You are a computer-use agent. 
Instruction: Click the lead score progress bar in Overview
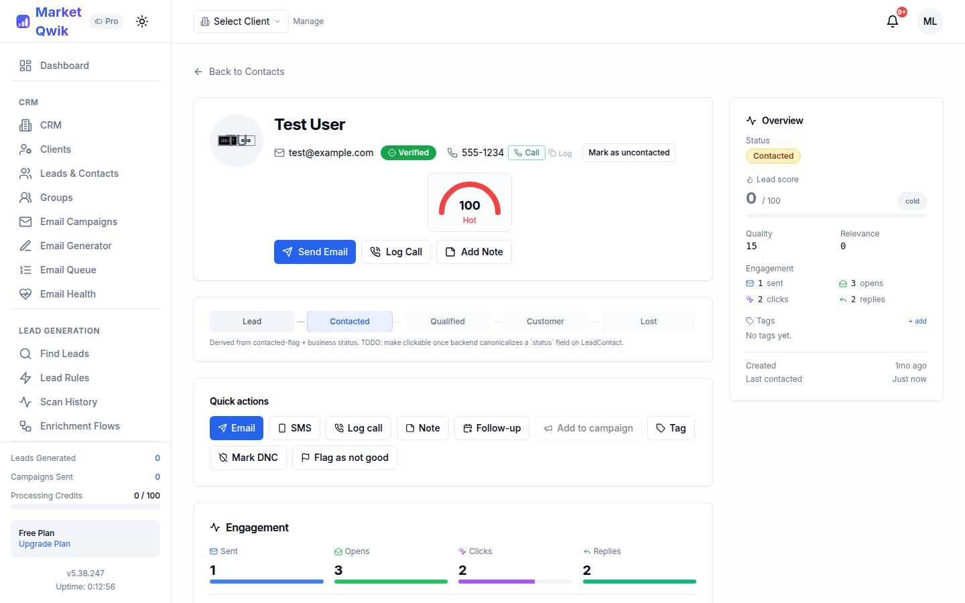(x=836, y=216)
